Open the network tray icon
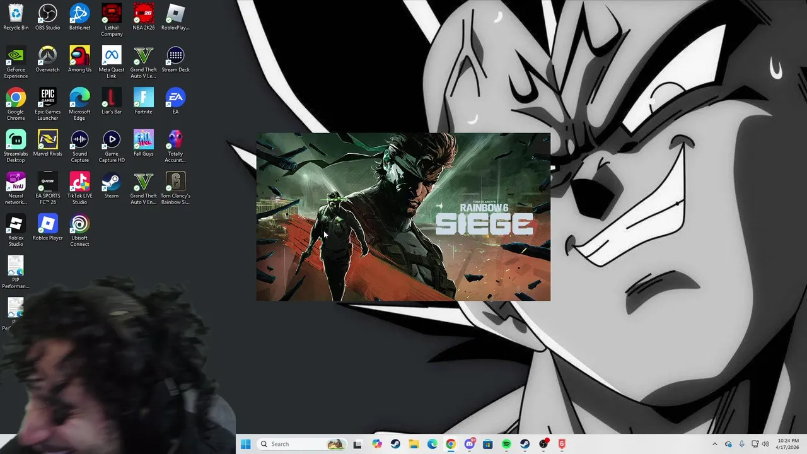This screenshot has height=454, width=807. (x=755, y=444)
